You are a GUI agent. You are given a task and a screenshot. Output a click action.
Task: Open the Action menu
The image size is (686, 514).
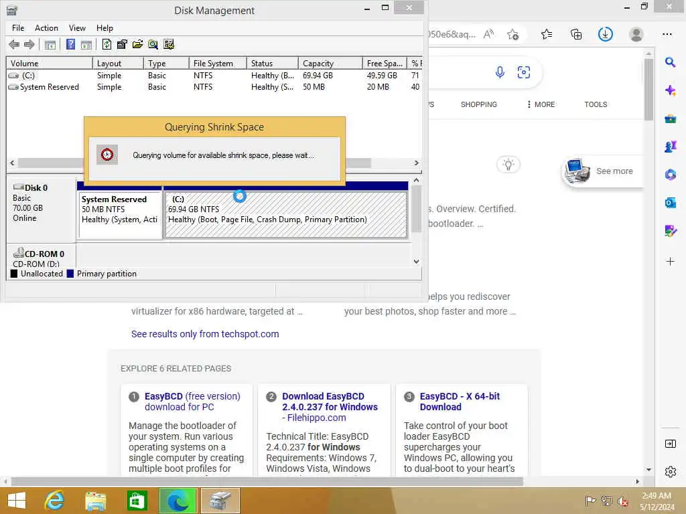(46, 28)
